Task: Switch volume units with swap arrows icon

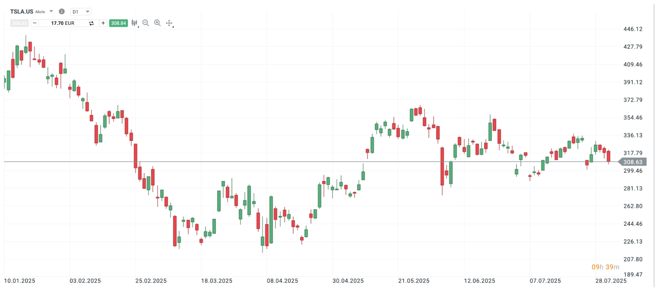Action: [91, 23]
